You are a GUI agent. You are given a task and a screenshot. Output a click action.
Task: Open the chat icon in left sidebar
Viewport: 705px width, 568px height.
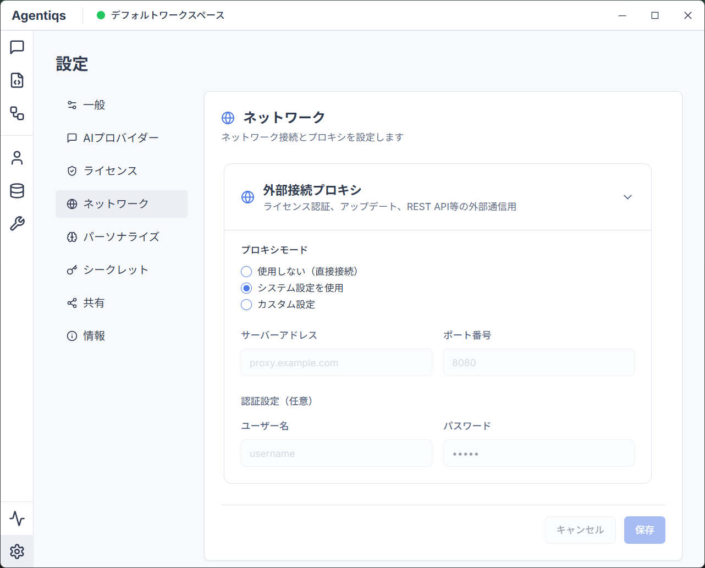[x=17, y=47]
